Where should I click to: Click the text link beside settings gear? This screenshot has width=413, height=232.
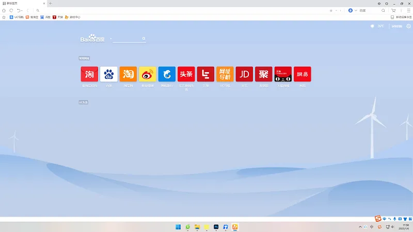point(396,26)
